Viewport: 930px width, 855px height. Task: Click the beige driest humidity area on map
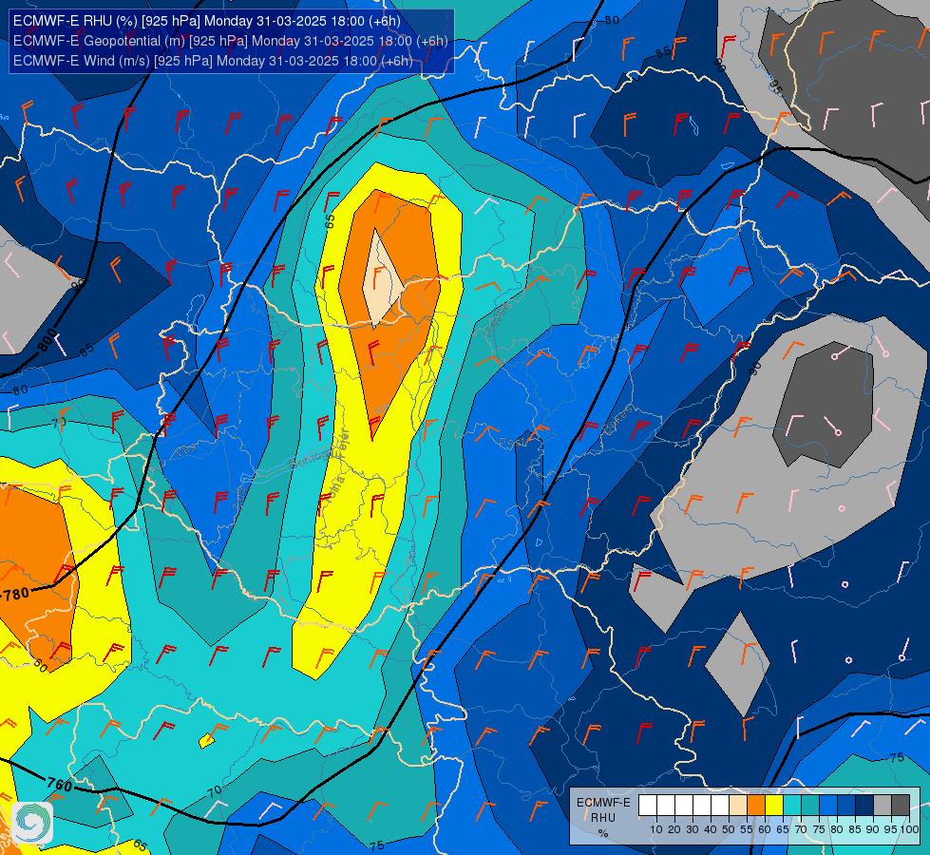[x=382, y=279]
